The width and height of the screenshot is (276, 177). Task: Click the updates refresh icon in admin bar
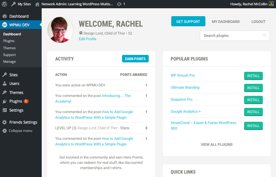119,4
